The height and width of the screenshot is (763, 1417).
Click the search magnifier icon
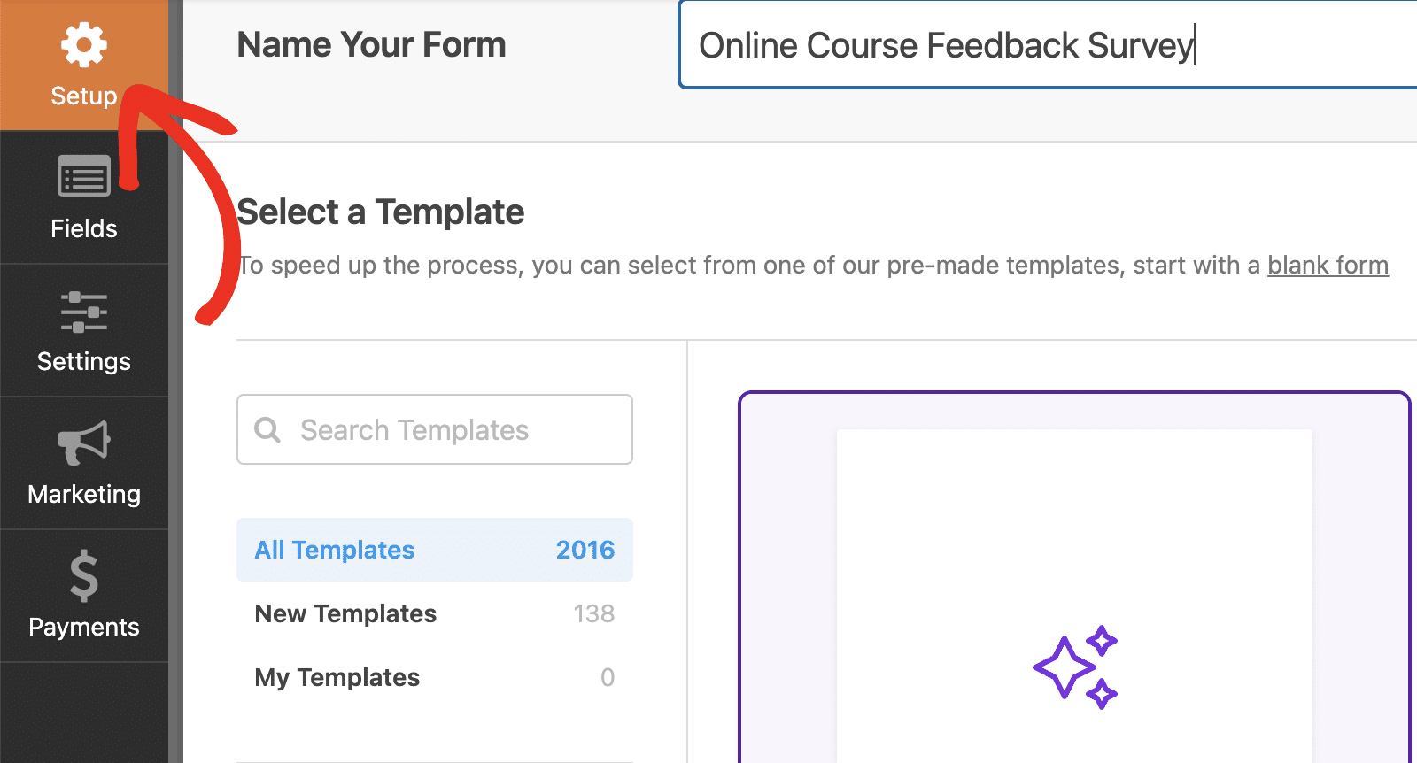[267, 430]
